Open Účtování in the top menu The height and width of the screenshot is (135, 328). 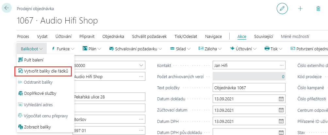point(63,36)
